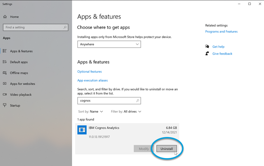Click into the cognos app search field
This screenshot has width=264, height=166.
[x=109, y=101]
